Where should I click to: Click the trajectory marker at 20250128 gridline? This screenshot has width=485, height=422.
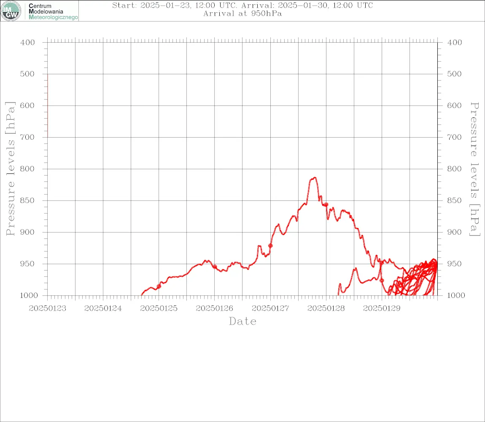[326, 205]
